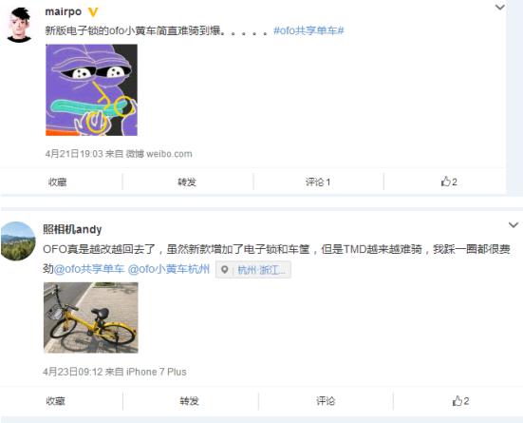Click 转发 on mairpo's post

pyautogui.click(x=187, y=183)
